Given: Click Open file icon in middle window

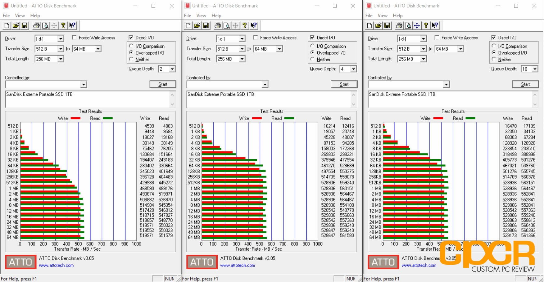Looking at the screenshot, I should click(x=197, y=25).
